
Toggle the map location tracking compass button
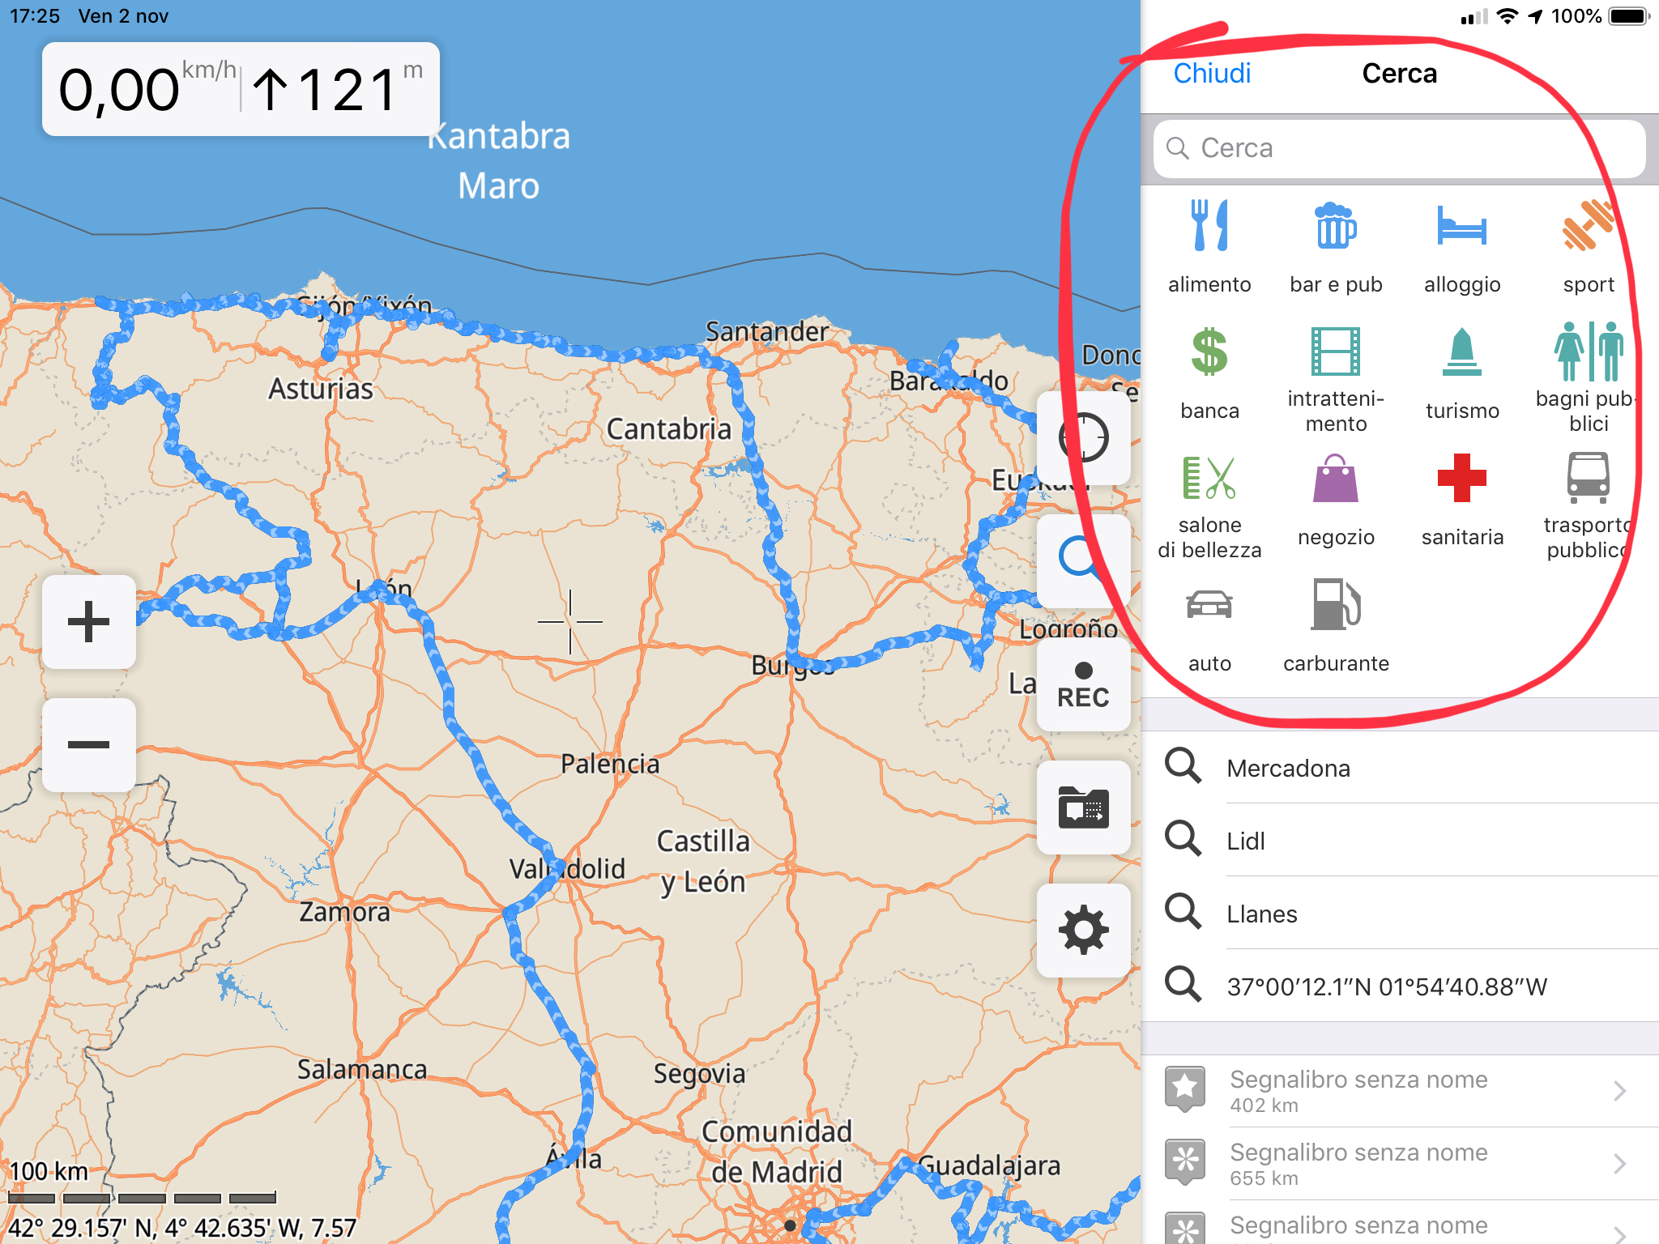coord(1083,438)
